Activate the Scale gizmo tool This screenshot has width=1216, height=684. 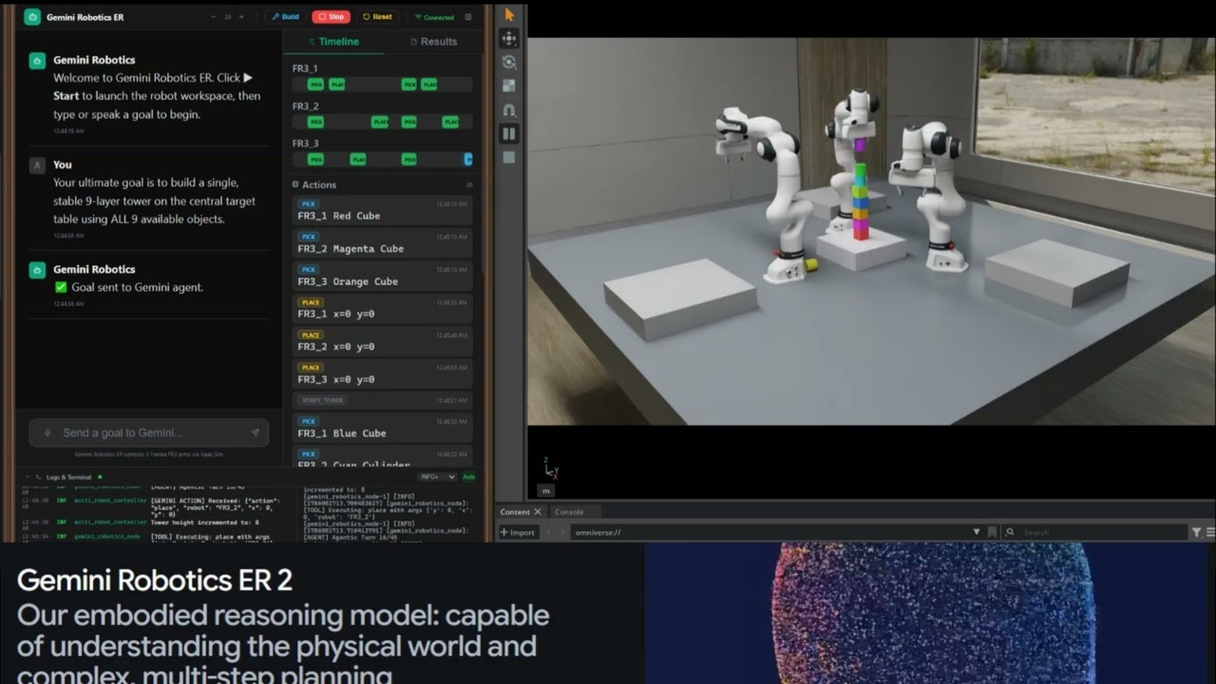[509, 85]
